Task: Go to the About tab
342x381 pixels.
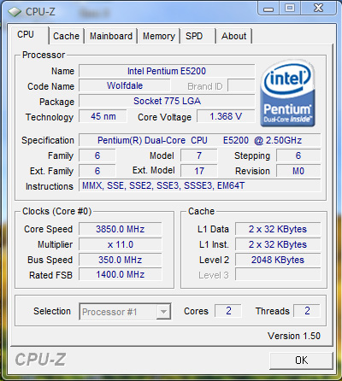Action: point(233,36)
